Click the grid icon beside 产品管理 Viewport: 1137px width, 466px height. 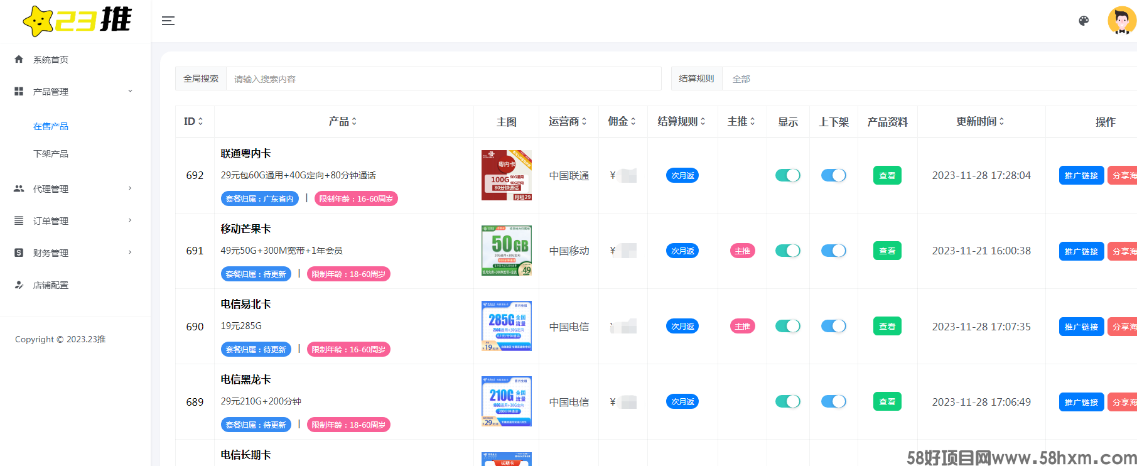[x=19, y=91]
